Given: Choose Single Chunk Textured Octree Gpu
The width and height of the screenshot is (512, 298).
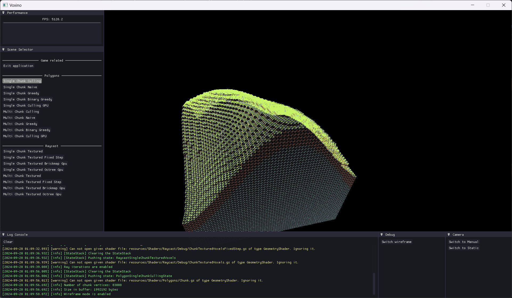Looking at the screenshot, I should pos(33,170).
